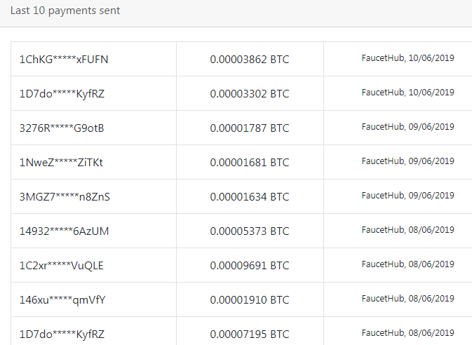Viewport: 472px width, 345px height.
Task: Click the 0.00001634 BTC amount
Action: pyautogui.click(x=249, y=196)
